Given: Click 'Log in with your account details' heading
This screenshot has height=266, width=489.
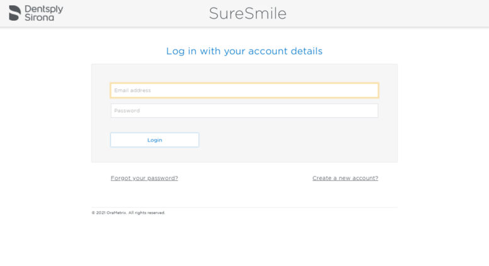Looking at the screenshot, I should (244, 51).
